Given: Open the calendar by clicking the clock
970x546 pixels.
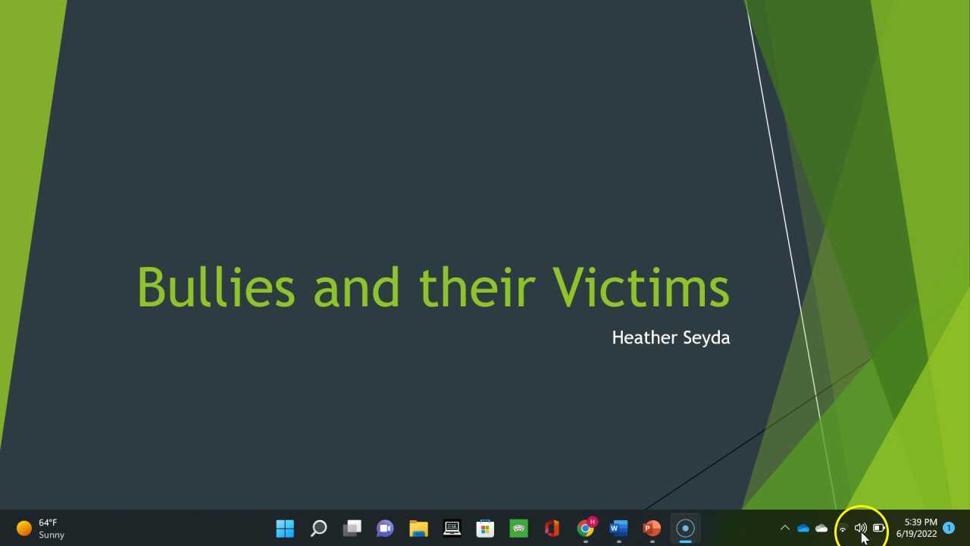Looking at the screenshot, I should coord(917,528).
